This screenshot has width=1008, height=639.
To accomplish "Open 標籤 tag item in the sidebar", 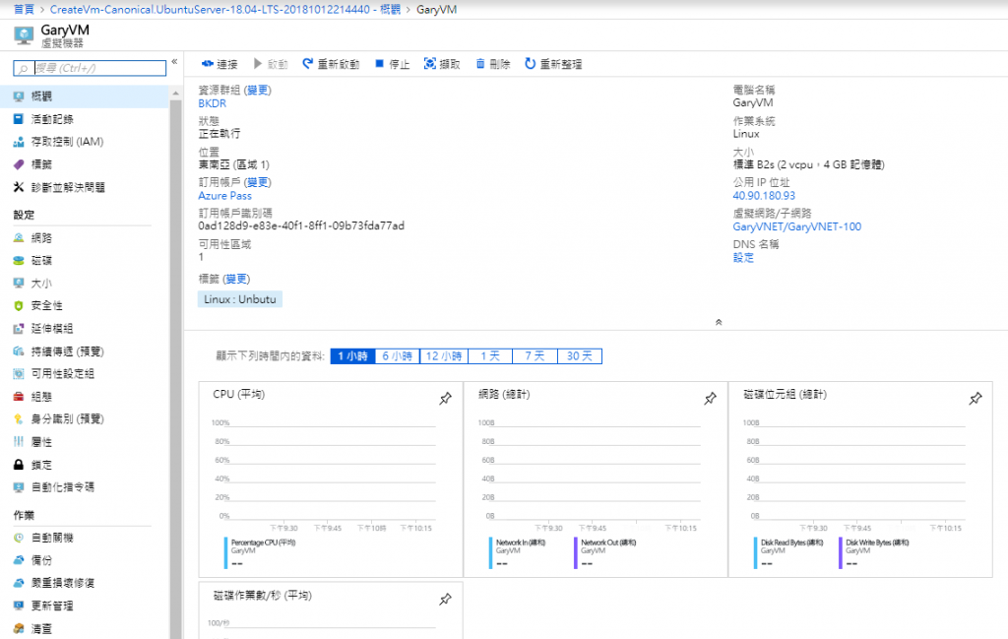I will (x=84, y=164).
